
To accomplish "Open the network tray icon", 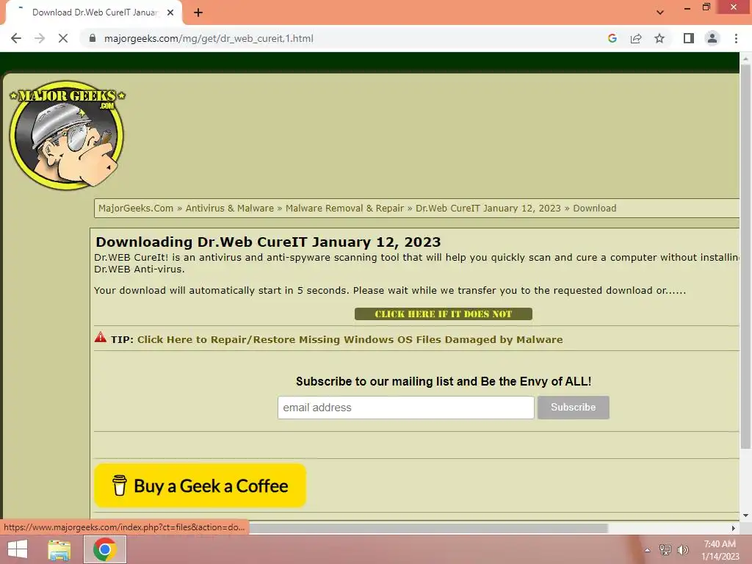I will coord(665,549).
